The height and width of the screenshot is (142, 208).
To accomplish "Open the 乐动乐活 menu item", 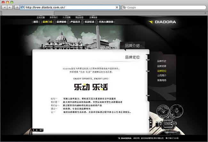I will point(89,22).
